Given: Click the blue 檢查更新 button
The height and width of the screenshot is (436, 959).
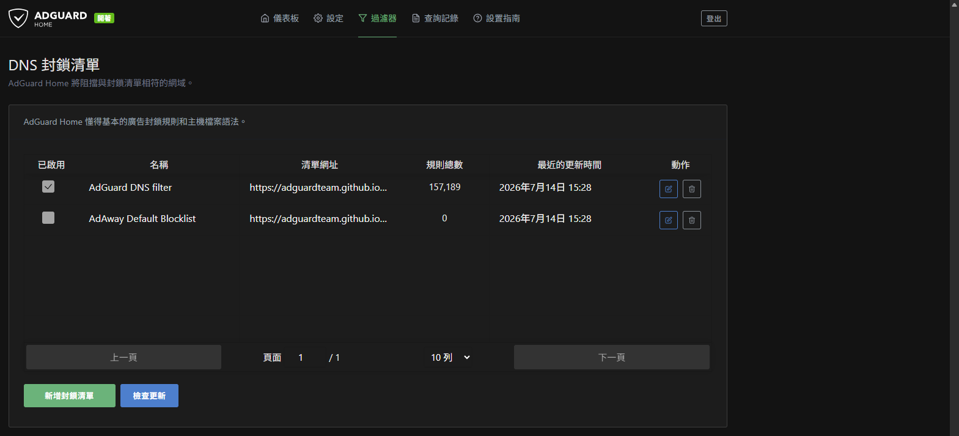Looking at the screenshot, I should 149,396.
